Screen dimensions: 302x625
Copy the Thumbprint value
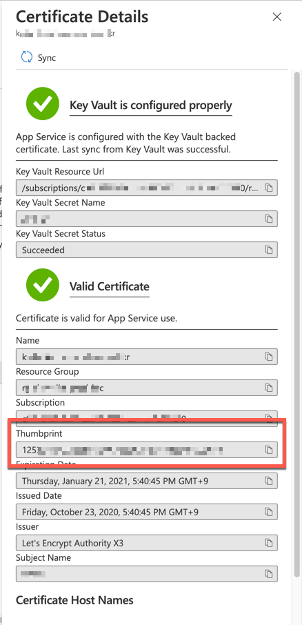(268, 450)
